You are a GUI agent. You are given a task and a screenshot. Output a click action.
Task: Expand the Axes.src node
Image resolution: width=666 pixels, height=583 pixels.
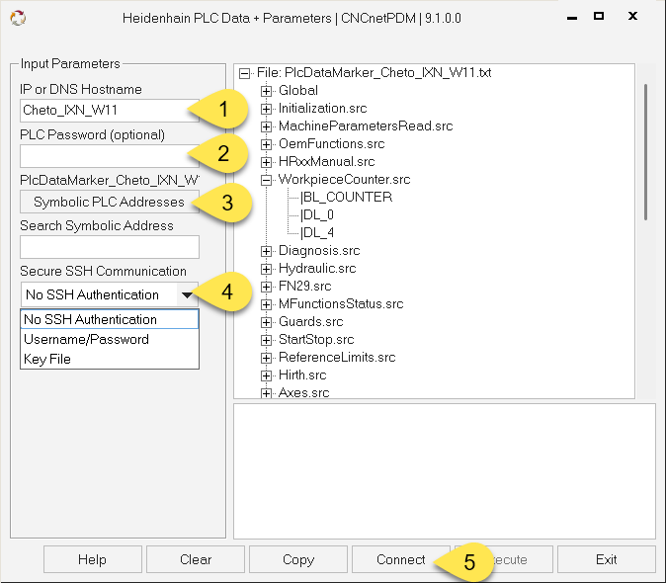point(267,393)
